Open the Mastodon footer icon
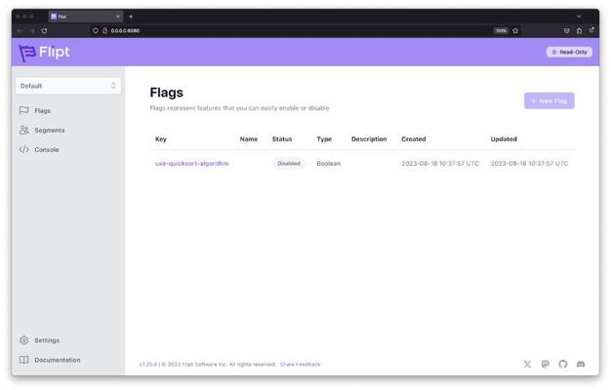The width and height of the screenshot is (611, 390). [545, 364]
